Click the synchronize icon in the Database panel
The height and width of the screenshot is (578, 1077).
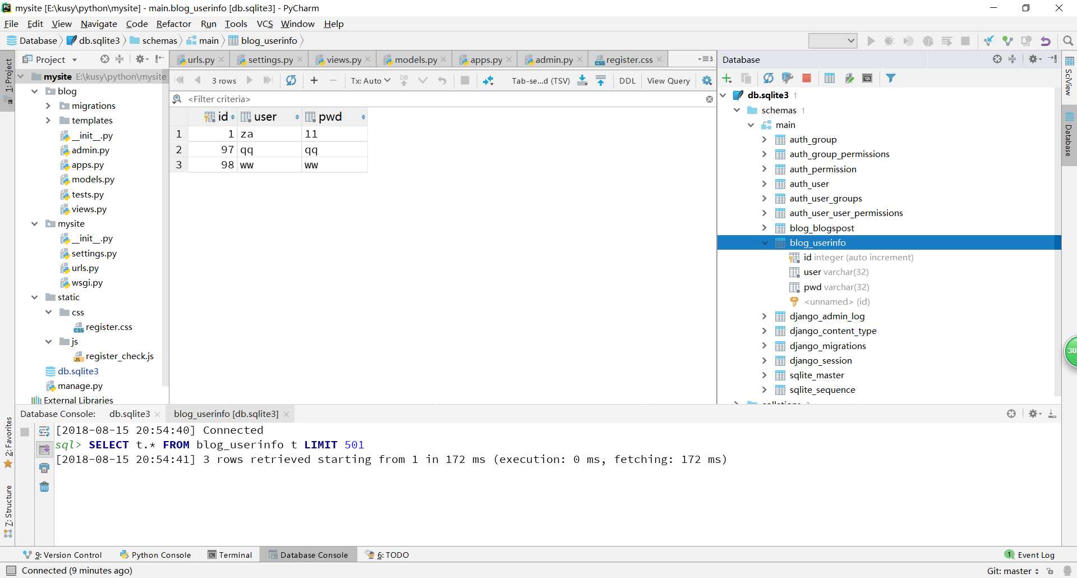(x=768, y=78)
